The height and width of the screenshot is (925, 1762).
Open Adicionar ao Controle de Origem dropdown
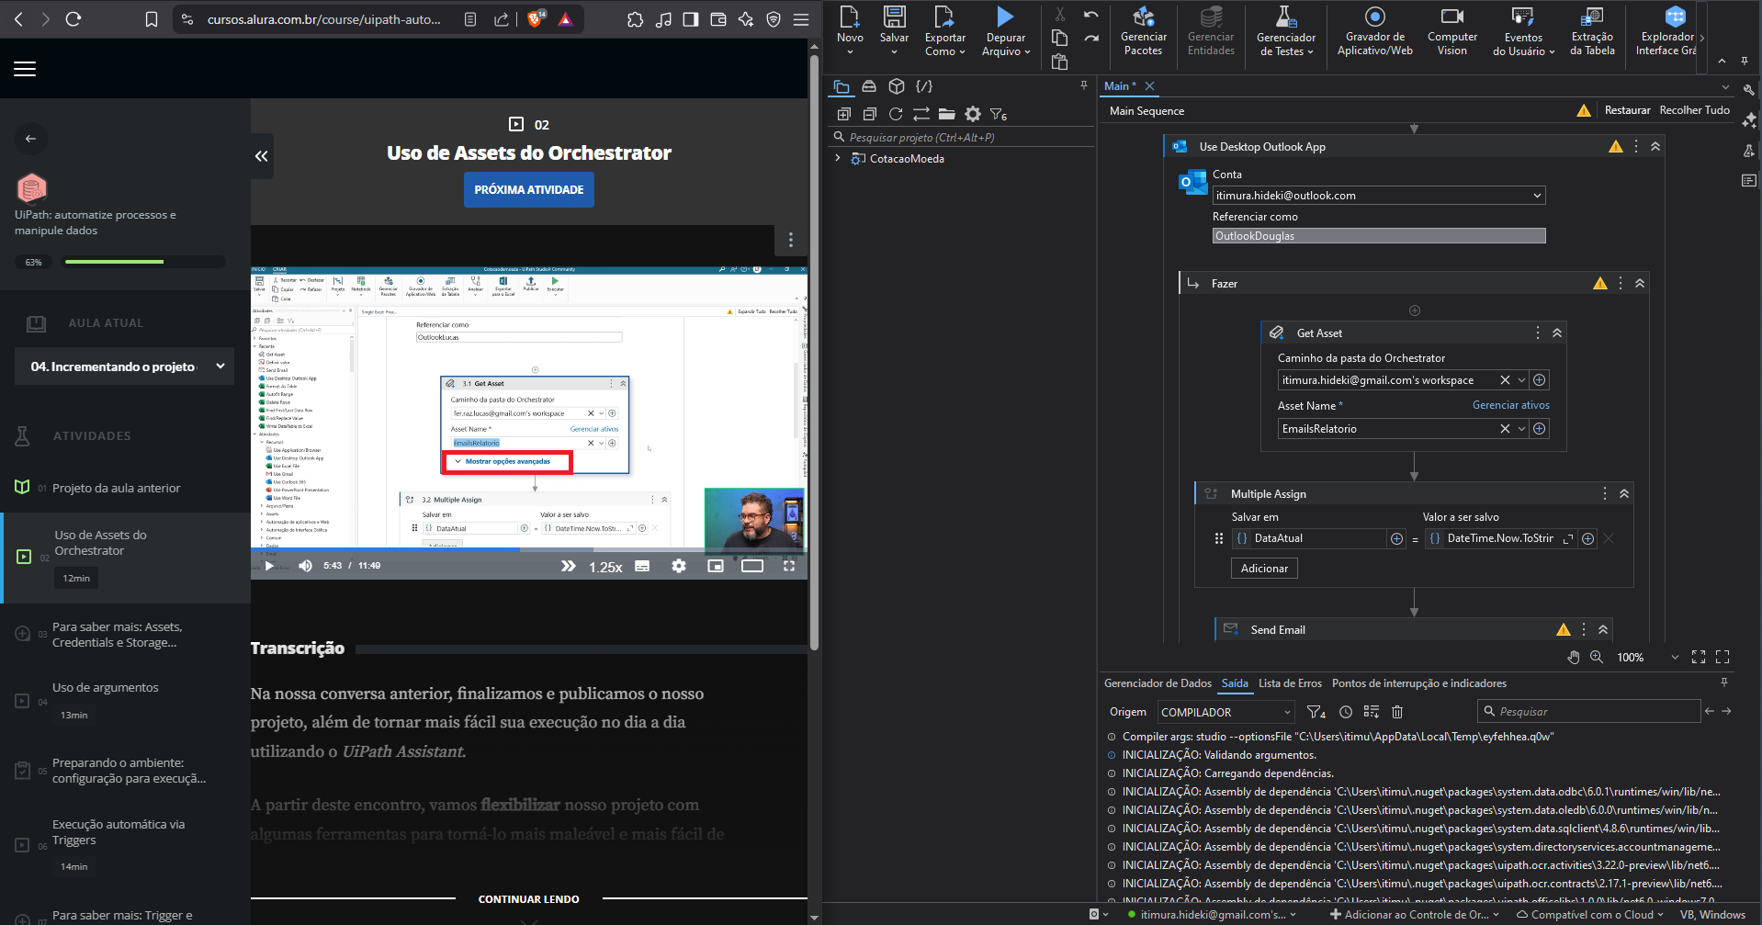[1414, 915]
